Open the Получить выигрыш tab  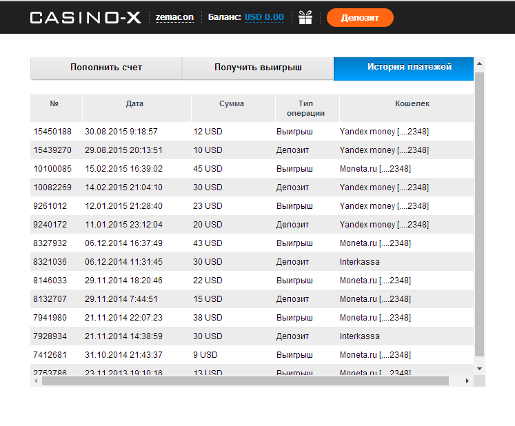tap(258, 68)
